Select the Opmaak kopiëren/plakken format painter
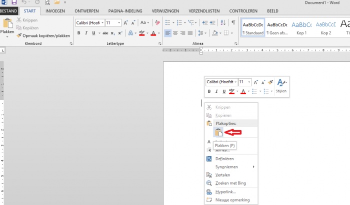This screenshot has width=350, height=205. tap(42, 36)
